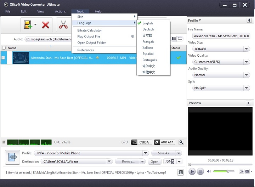Adjust the green volume slider
The height and width of the screenshot is (187, 255).
coord(224,171)
